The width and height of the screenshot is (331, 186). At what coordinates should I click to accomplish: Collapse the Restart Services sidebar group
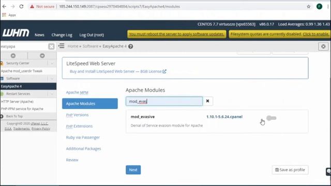coord(52,94)
